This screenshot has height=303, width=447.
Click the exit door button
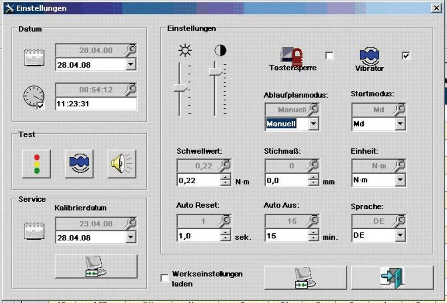(x=392, y=277)
